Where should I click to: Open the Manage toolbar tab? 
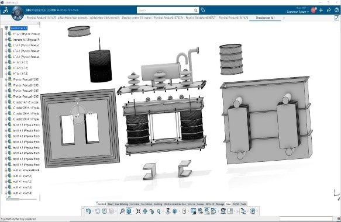220,204
